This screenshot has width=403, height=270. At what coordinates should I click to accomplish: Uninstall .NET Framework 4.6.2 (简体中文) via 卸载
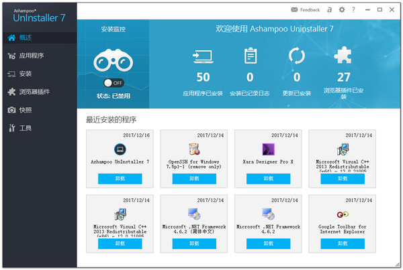194,244
